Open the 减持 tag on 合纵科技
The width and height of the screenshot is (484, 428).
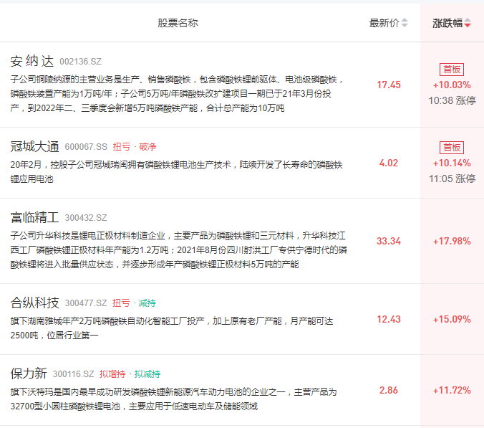tap(147, 303)
